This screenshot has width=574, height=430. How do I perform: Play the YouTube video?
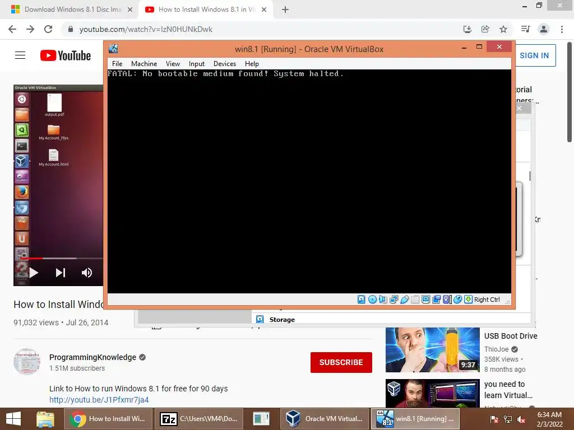(34, 273)
